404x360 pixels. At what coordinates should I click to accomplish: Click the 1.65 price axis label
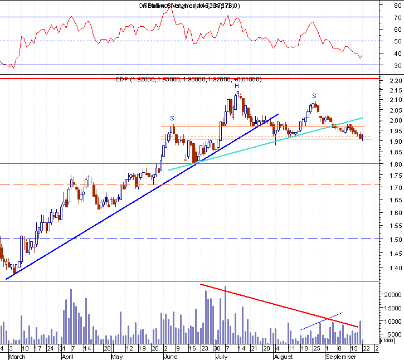[396, 200]
